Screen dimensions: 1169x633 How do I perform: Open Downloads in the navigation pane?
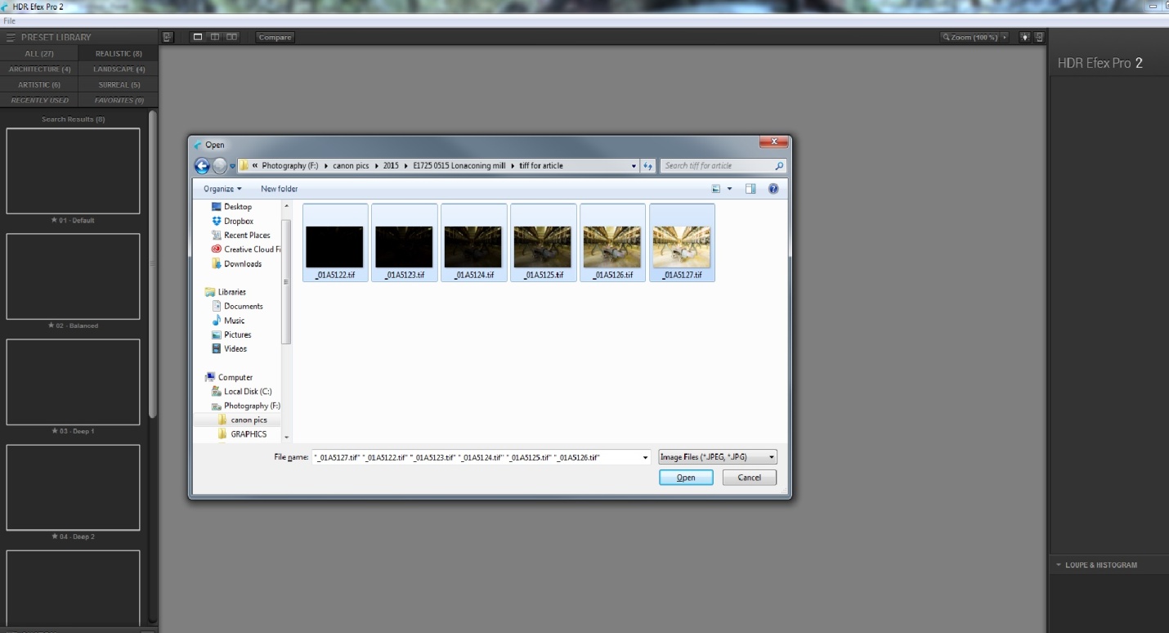click(236, 264)
